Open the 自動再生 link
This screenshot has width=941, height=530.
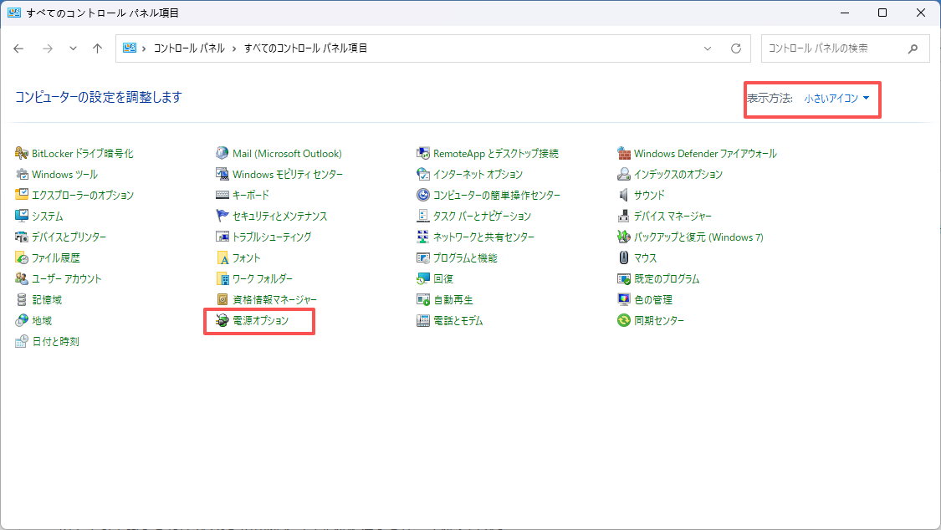click(x=453, y=300)
